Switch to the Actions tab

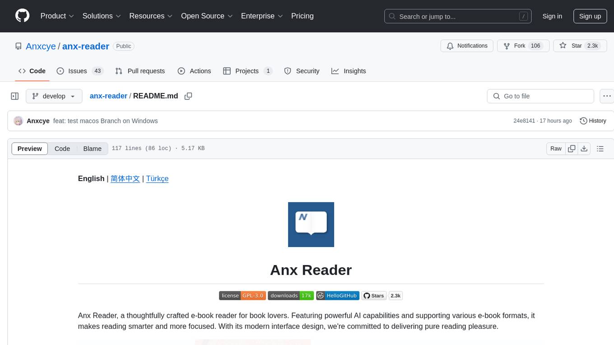(194, 71)
